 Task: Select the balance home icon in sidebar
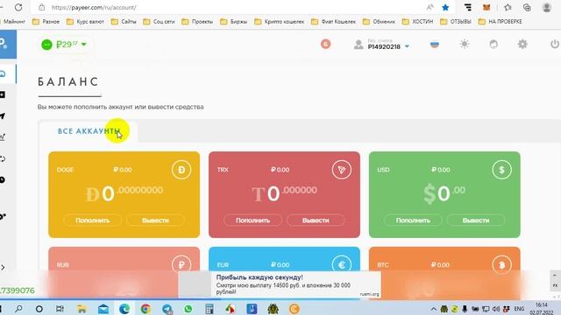coord(4,73)
